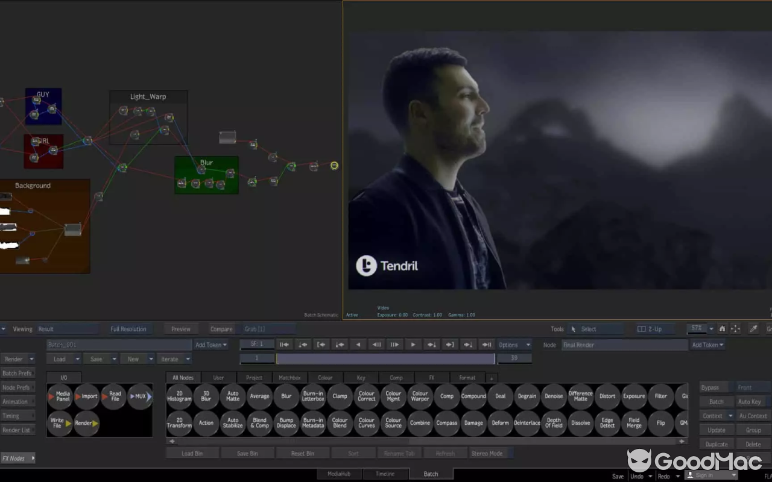Pick the Colour Correct node
Screen dimensions: 772x482
click(x=366, y=396)
